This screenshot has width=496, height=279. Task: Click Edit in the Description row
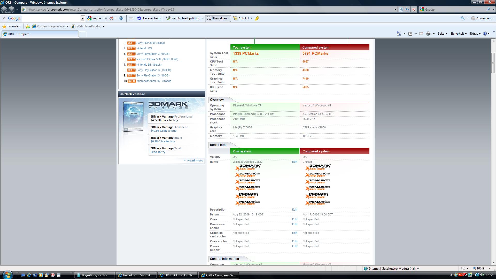(295, 210)
